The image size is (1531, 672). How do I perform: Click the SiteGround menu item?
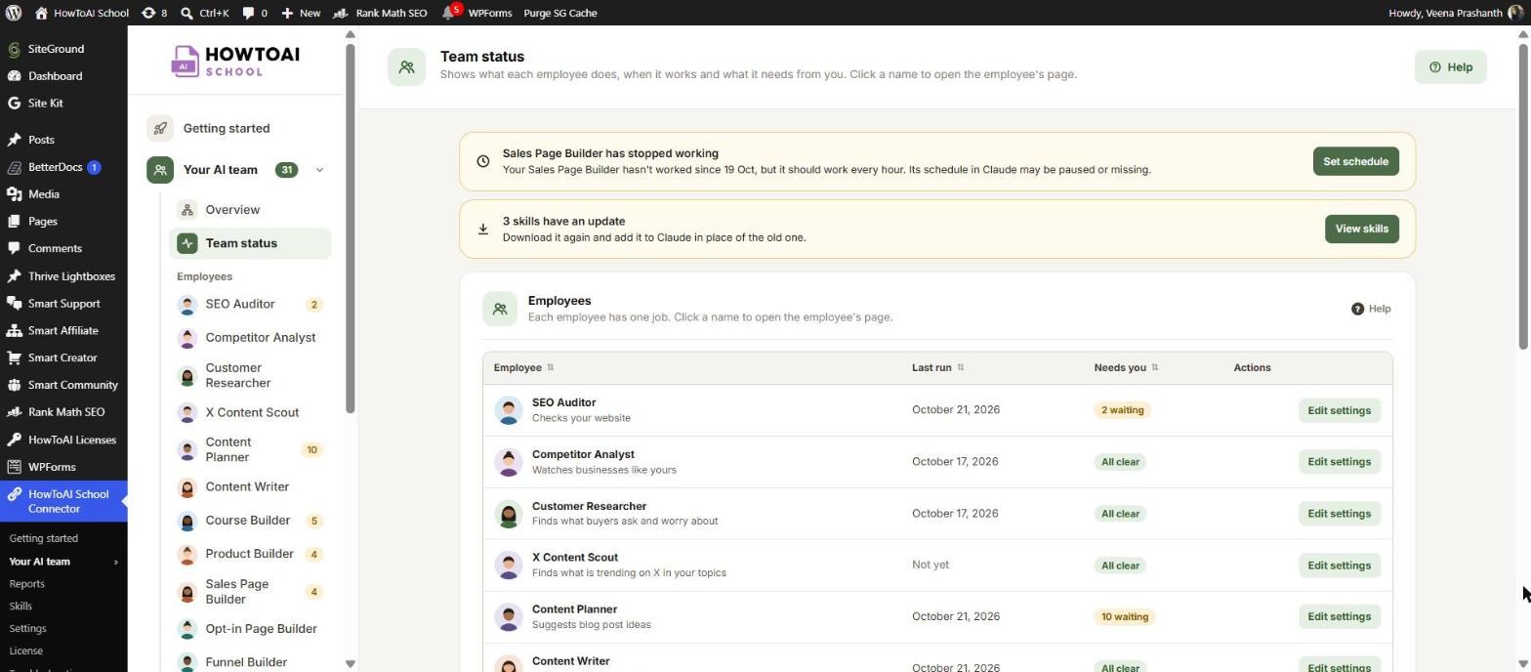pos(56,49)
